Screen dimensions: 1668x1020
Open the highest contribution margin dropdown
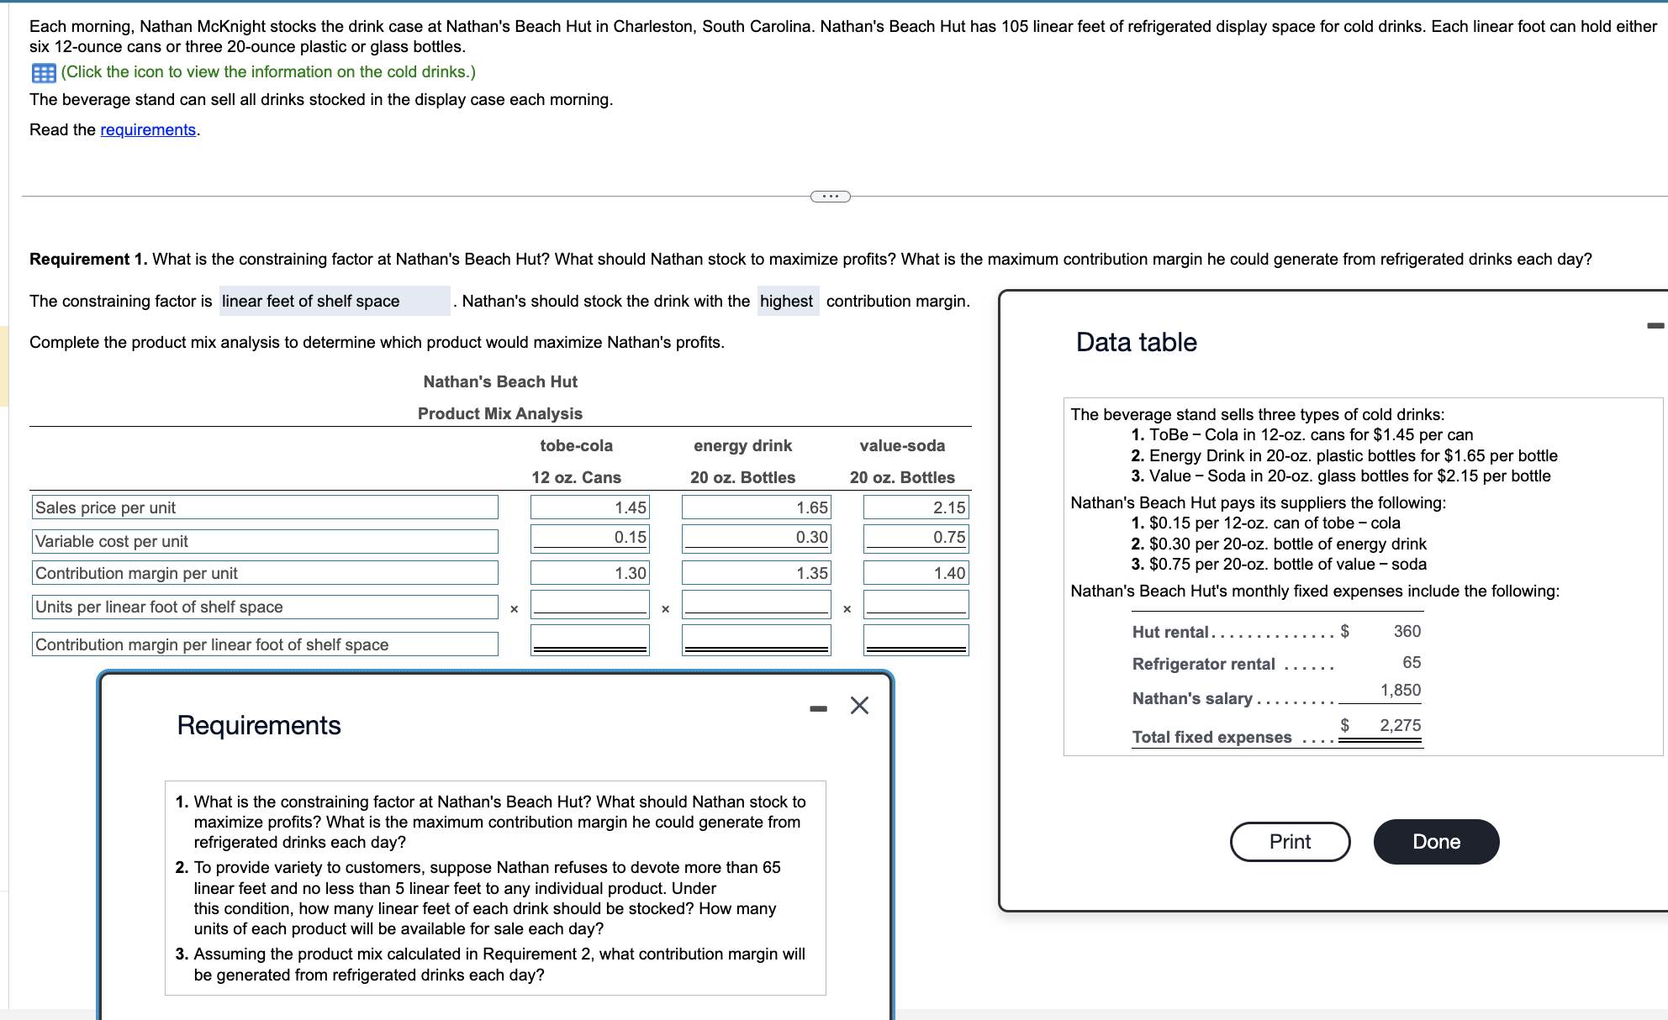[x=787, y=301]
